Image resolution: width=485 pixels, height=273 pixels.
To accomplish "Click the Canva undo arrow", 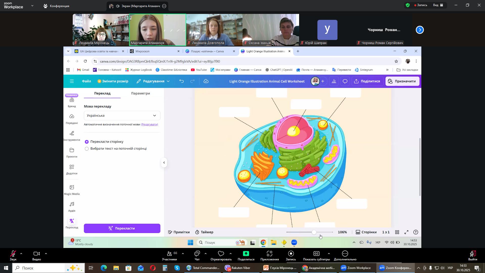I will coord(181,81).
